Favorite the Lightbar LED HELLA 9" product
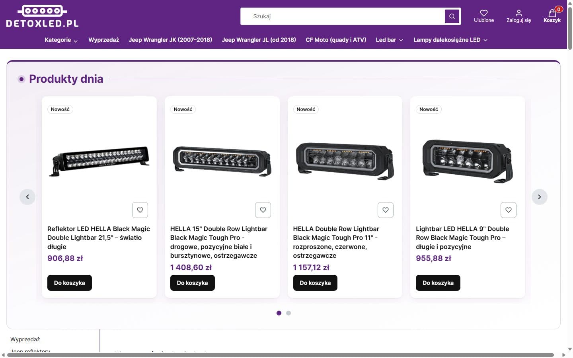This screenshot has height=358, width=573. pyautogui.click(x=509, y=210)
